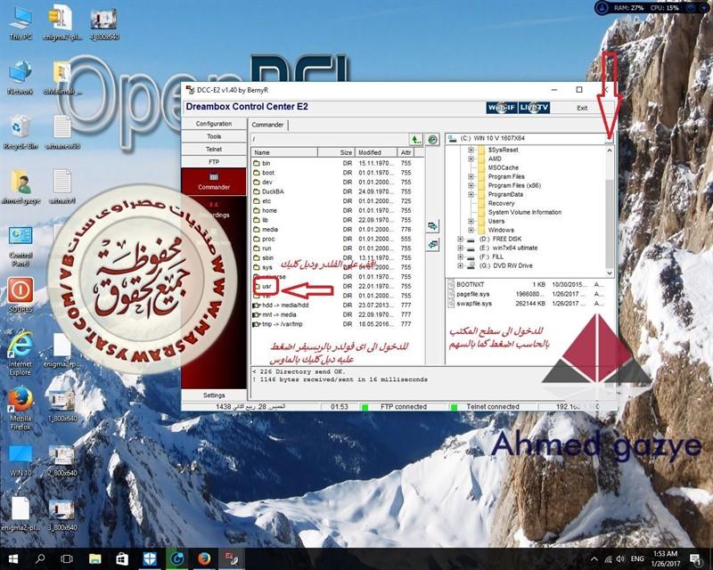Select the boot folder icon

(257, 173)
